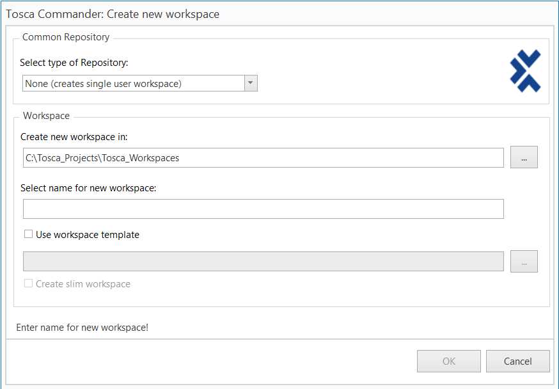Cancel the create workspace dialog
This screenshot has height=389, width=559.
click(517, 361)
